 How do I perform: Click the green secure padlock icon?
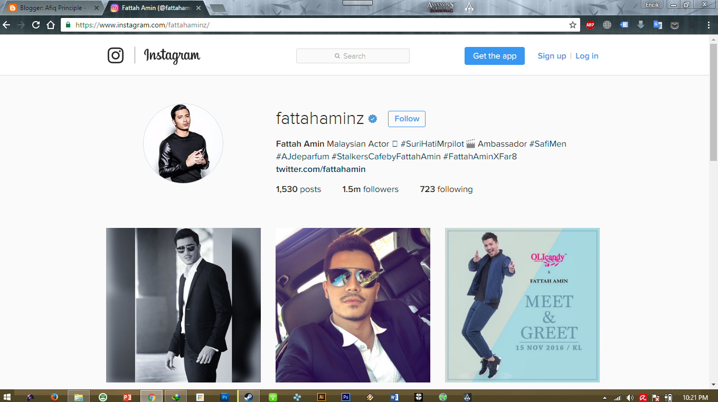tap(68, 25)
